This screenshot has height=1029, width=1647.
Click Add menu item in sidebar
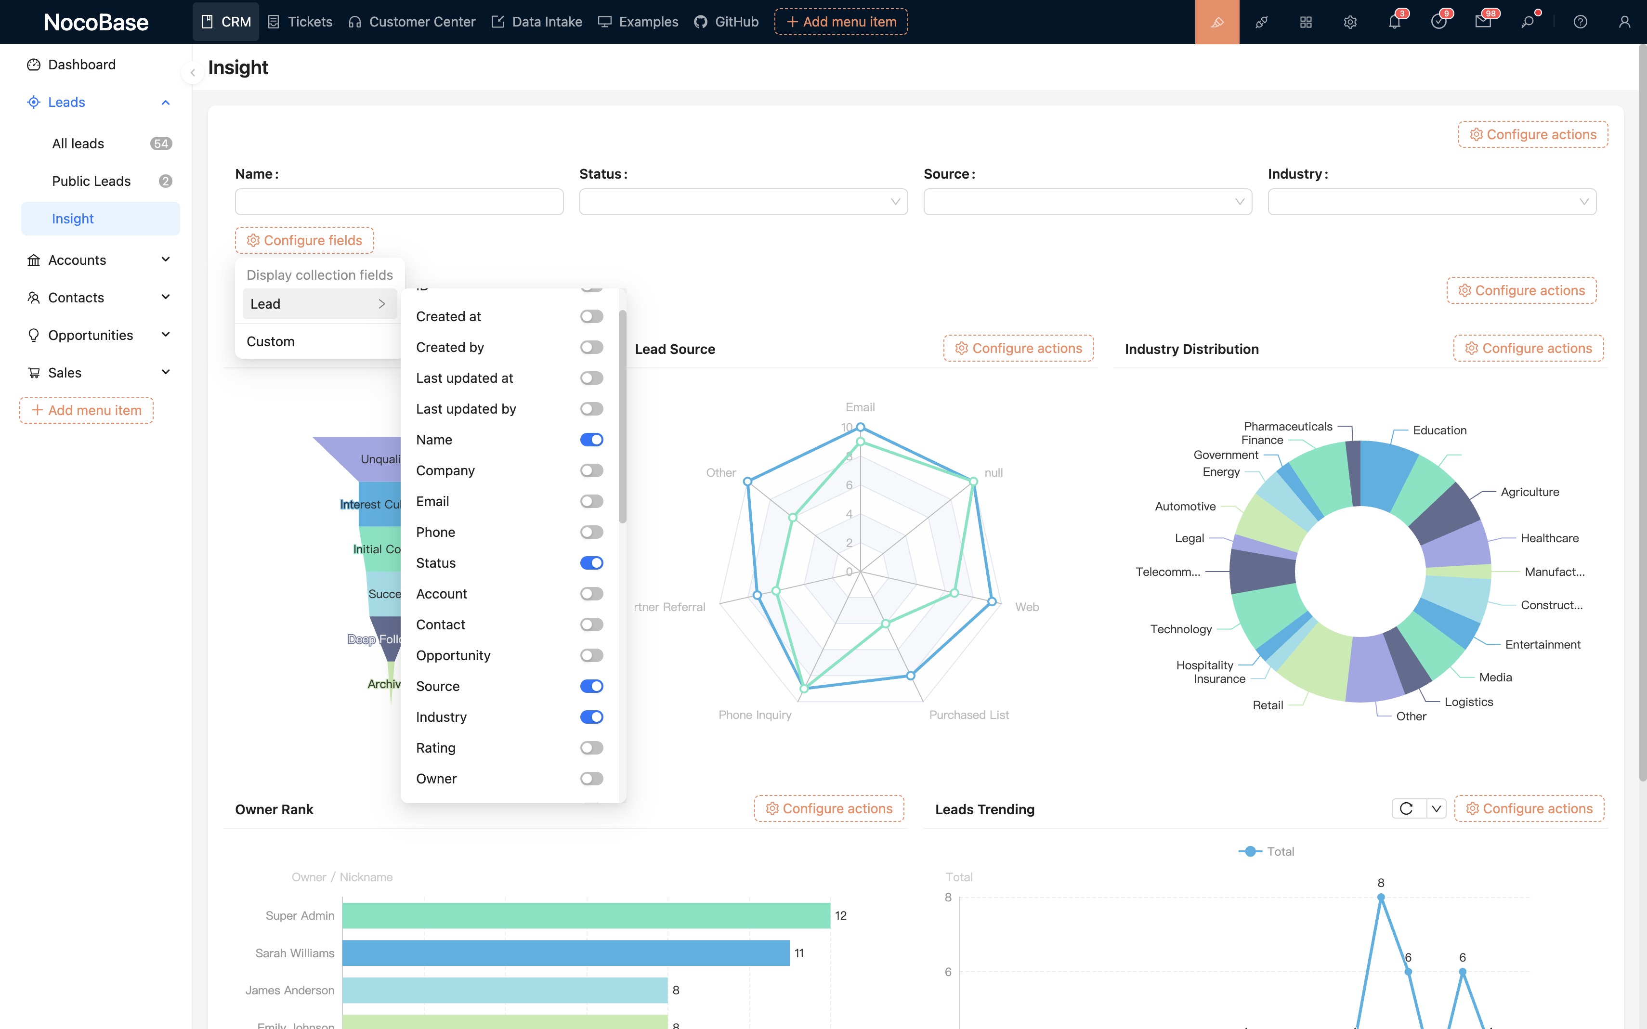(86, 410)
